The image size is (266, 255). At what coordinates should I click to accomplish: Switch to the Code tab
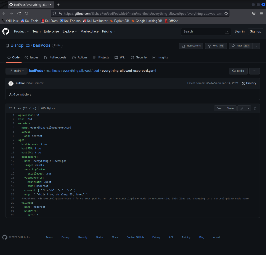14,57
